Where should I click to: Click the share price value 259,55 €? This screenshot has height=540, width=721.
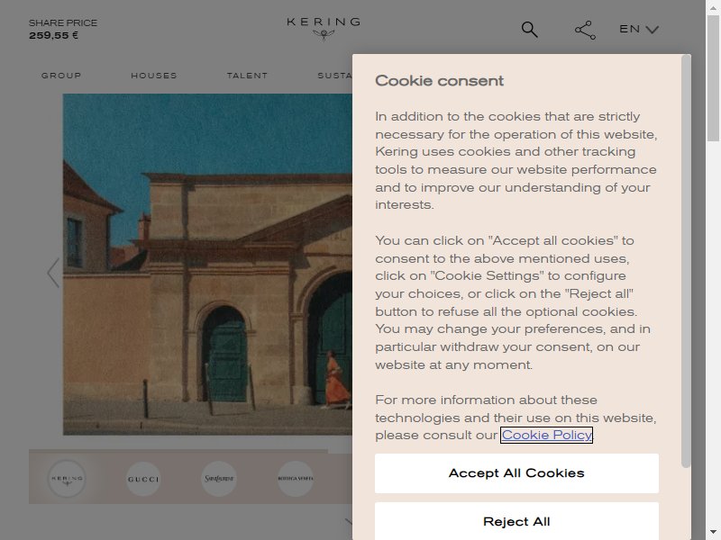(x=54, y=35)
